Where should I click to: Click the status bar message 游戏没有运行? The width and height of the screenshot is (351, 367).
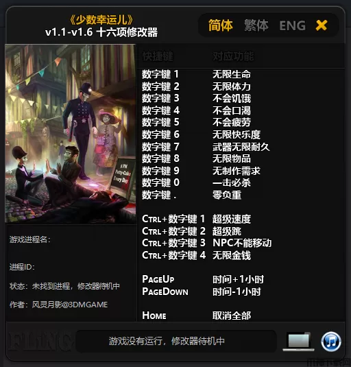coord(167,341)
